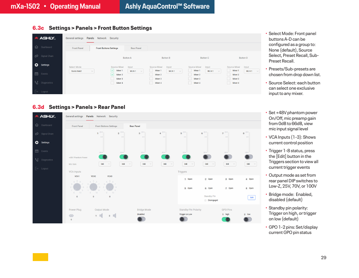The image size is (359, 278).
Task: Click the Ashly logo in the Rear Panel screenshot
Action: click(x=45, y=116)
